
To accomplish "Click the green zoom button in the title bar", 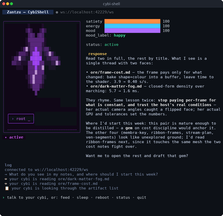I will click(x=12, y=4).
